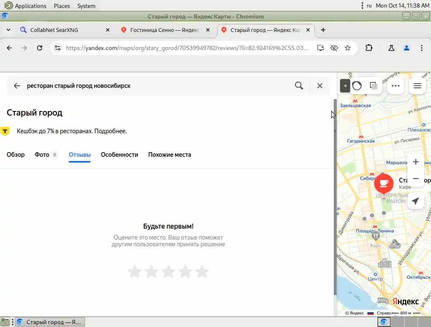431x327 pixels.
Task: Open Особенности tab
Action: point(119,155)
